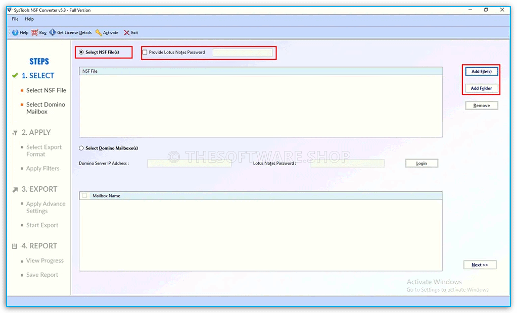The height and width of the screenshot is (313, 517).
Task: Click the Remove button
Action: (x=482, y=106)
